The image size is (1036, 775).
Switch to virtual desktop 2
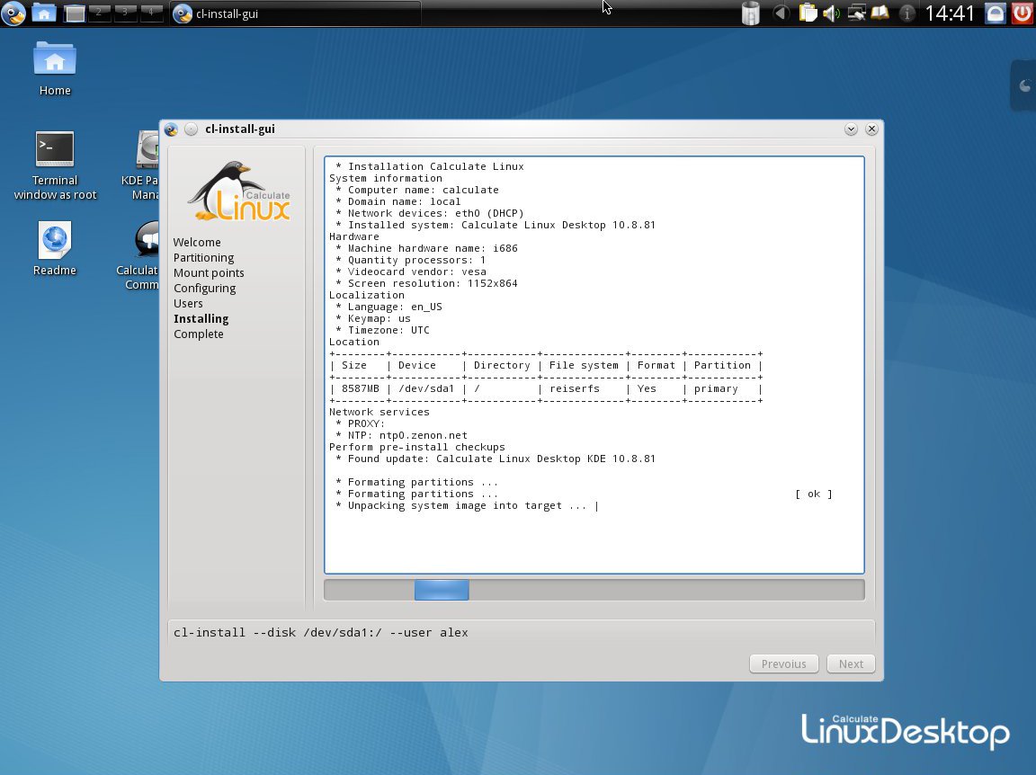click(x=100, y=13)
